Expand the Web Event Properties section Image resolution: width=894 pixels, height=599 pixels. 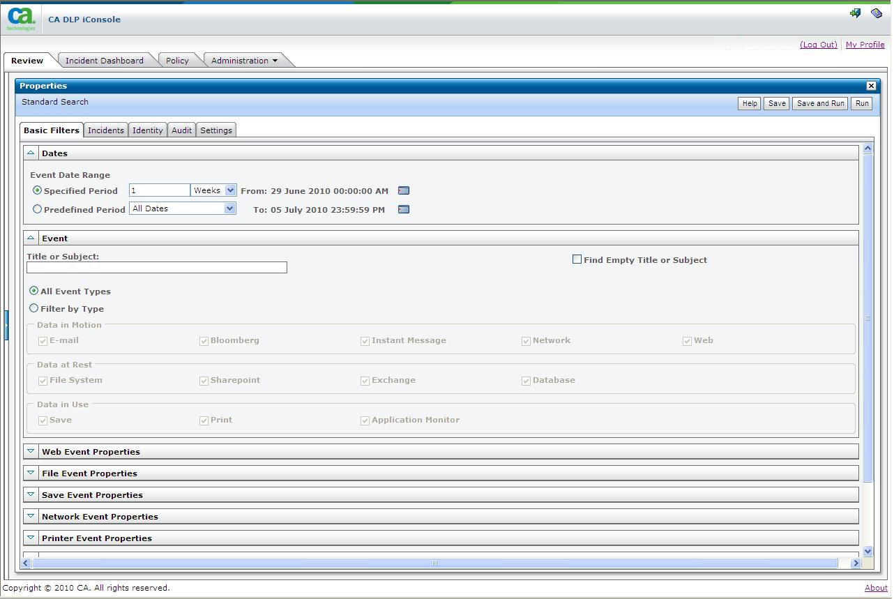tap(30, 451)
